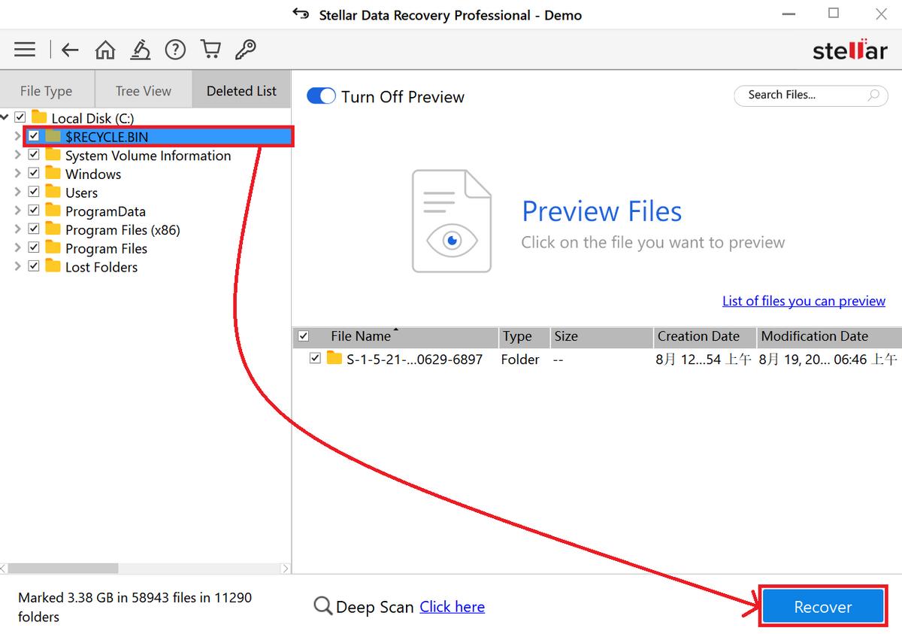Switch to the Tree View tab
Viewport: 902px width, 634px height.
[x=143, y=89]
